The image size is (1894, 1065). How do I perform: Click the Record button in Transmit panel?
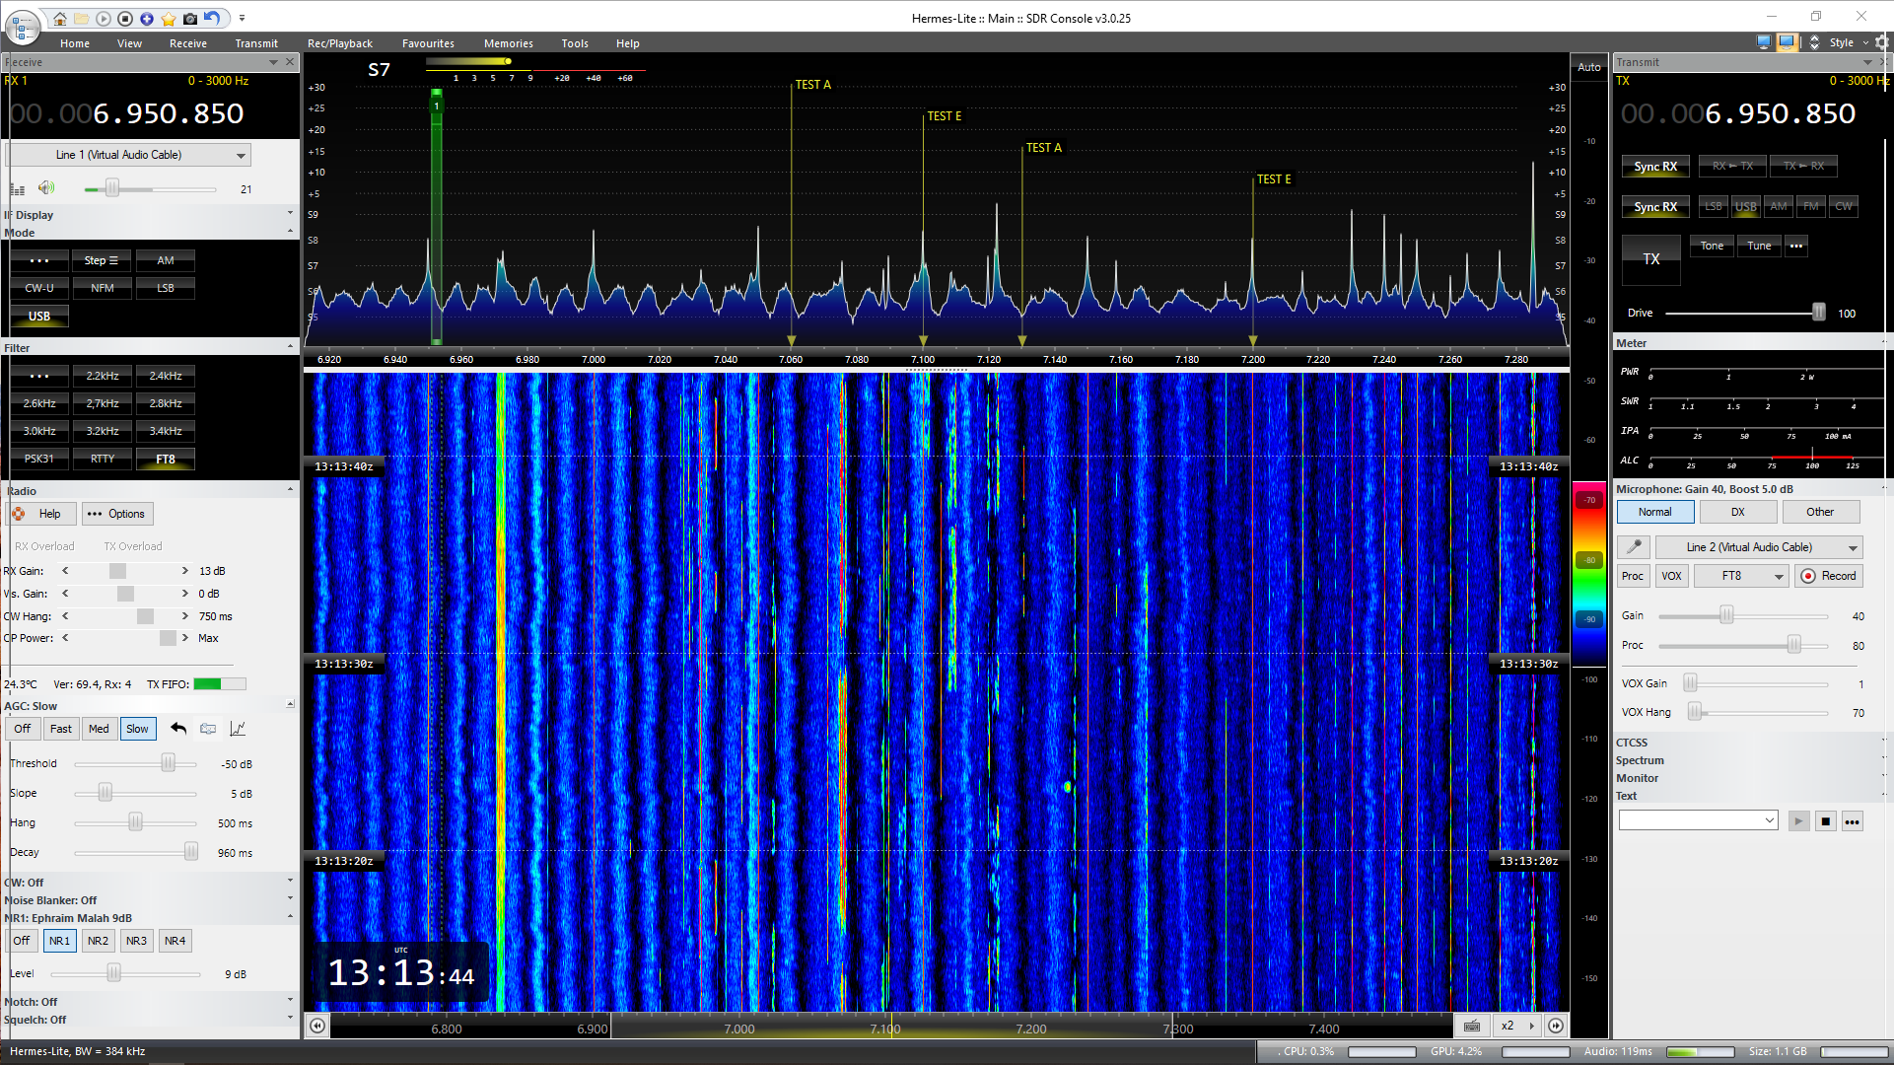tap(1830, 576)
